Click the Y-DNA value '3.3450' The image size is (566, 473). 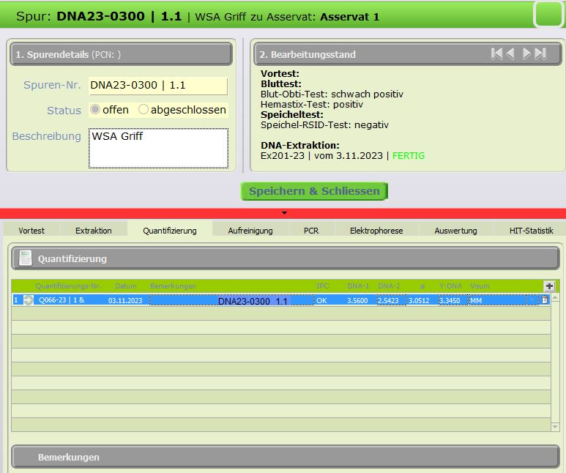click(x=453, y=300)
